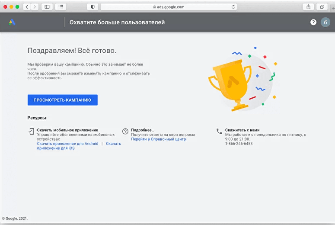Go forward with Safari forward arrow
Viewport: 335px width, 225px height.
pyautogui.click(x=35, y=7)
